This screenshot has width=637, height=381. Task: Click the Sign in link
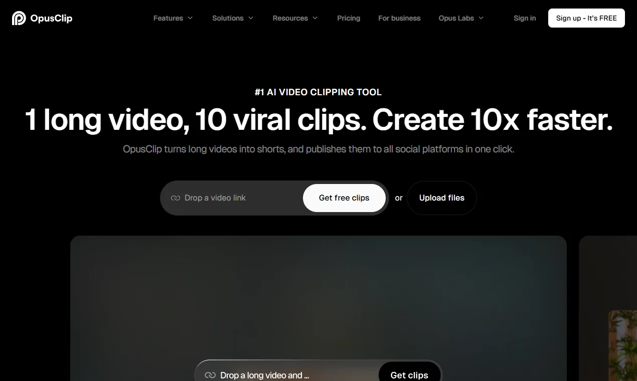(525, 18)
